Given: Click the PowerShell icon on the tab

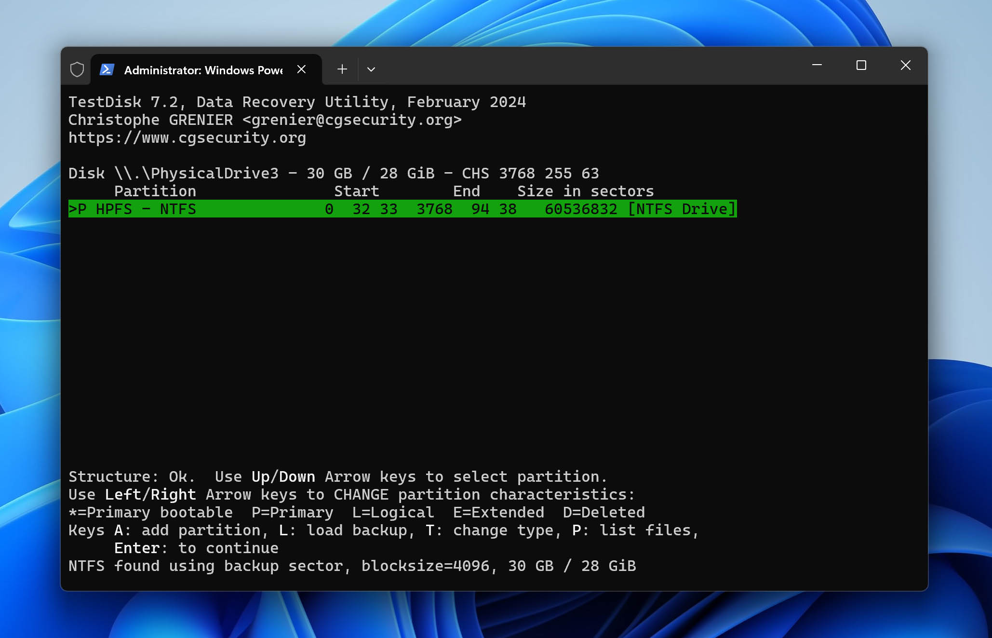Looking at the screenshot, I should 107,69.
